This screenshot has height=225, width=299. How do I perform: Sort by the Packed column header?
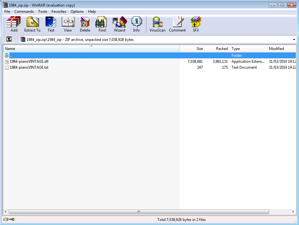[x=217, y=49]
